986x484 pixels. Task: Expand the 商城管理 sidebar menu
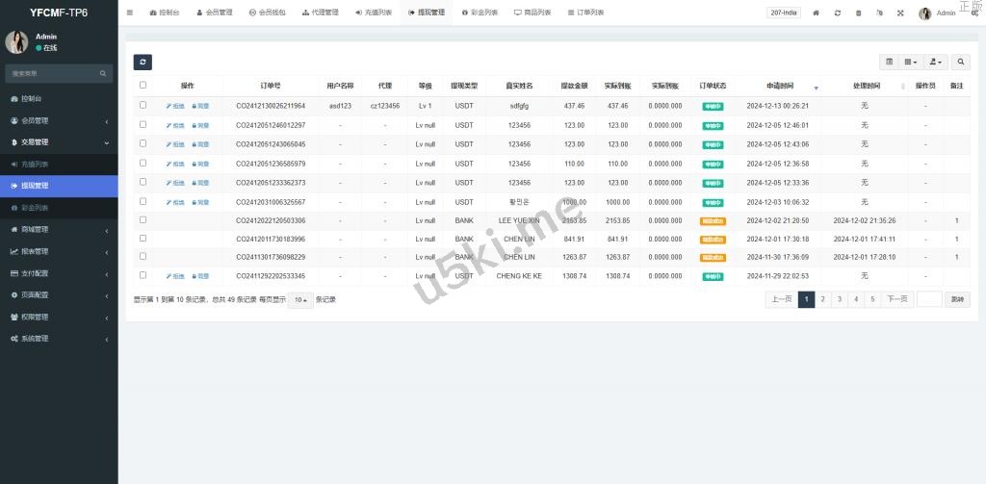tap(59, 229)
